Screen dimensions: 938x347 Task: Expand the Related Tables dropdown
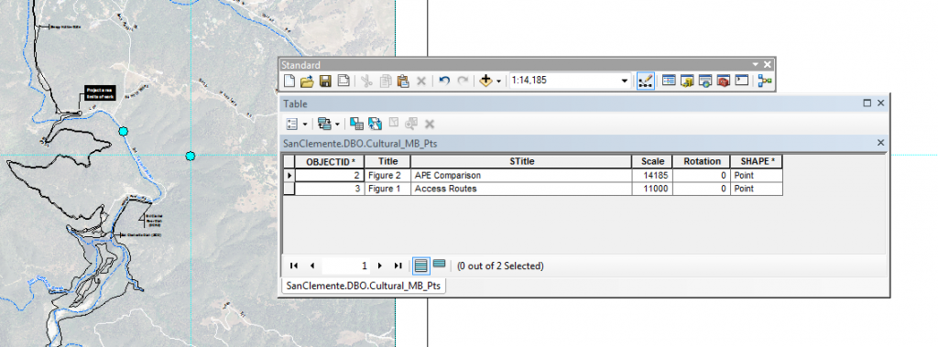tap(329, 124)
